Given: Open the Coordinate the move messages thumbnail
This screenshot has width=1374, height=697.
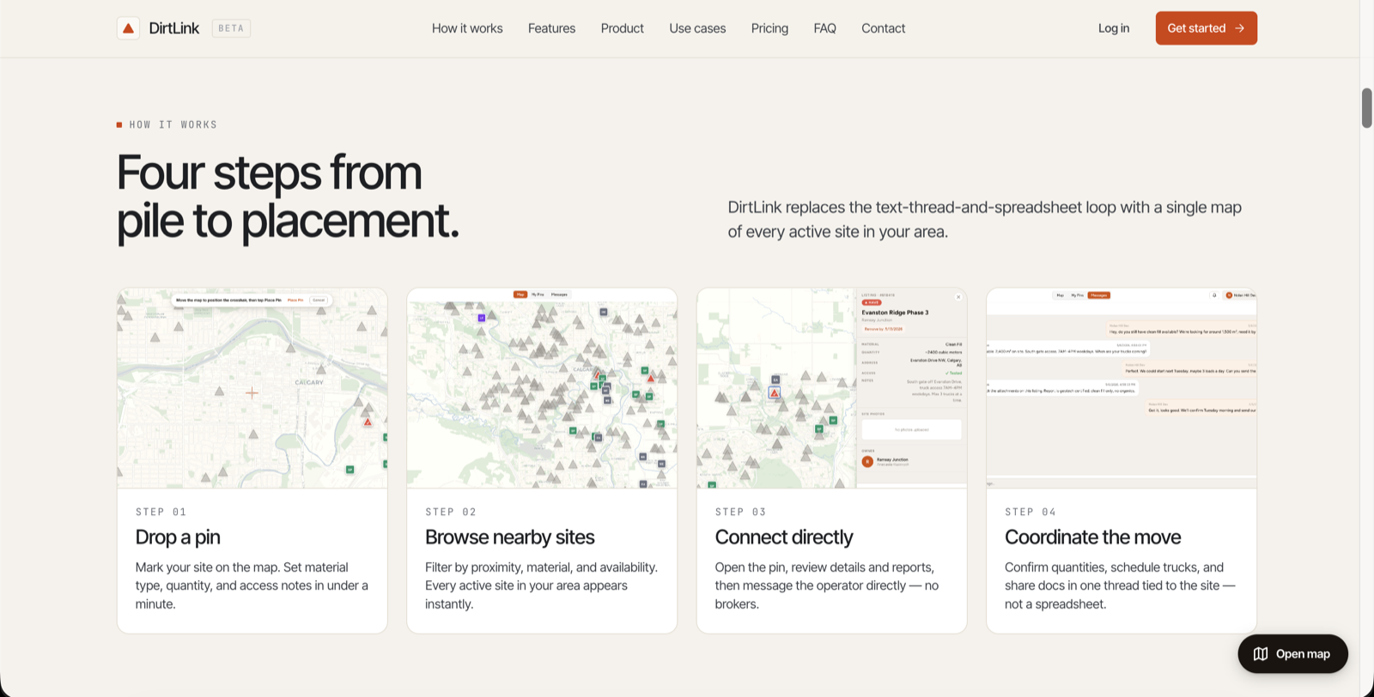Looking at the screenshot, I should point(1122,388).
